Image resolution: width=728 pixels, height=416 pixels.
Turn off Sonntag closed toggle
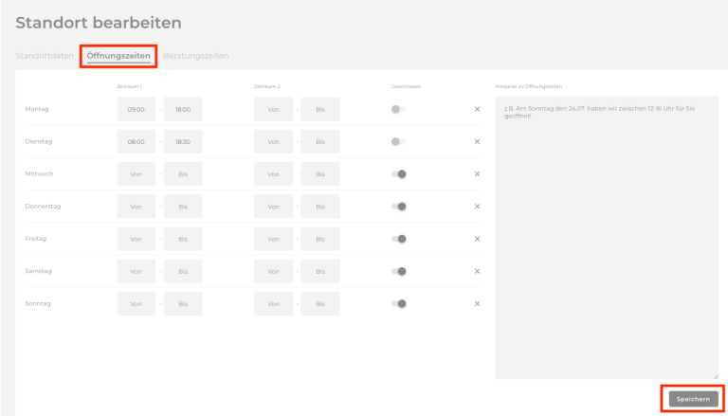398,303
